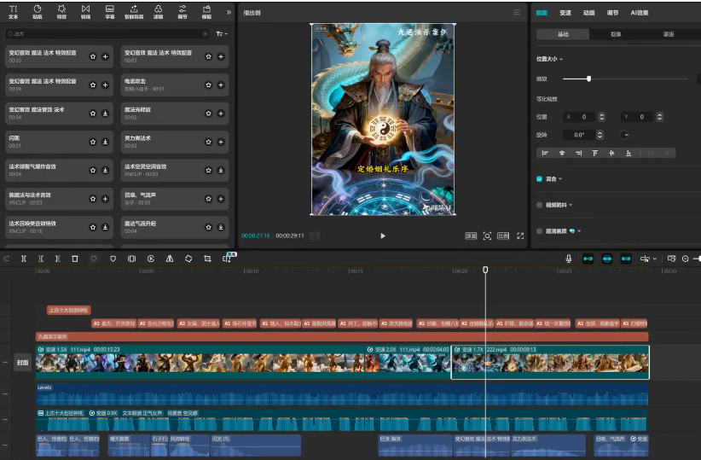The width and height of the screenshot is (701, 460).
Task: Click the crop tool in timeline toolbar
Action: pyautogui.click(x=207, y=259)
